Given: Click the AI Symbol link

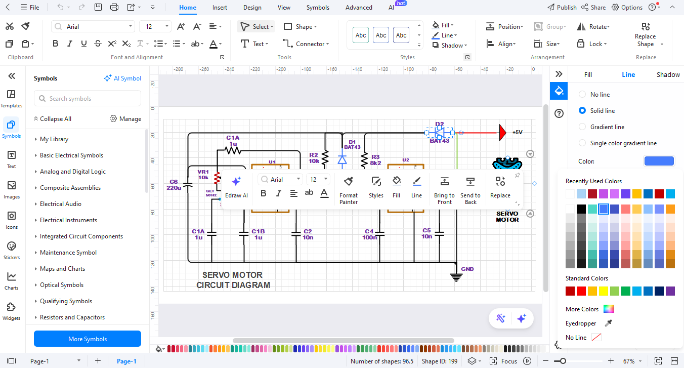Looking at the screenshot, I should (x=122, y=78).
